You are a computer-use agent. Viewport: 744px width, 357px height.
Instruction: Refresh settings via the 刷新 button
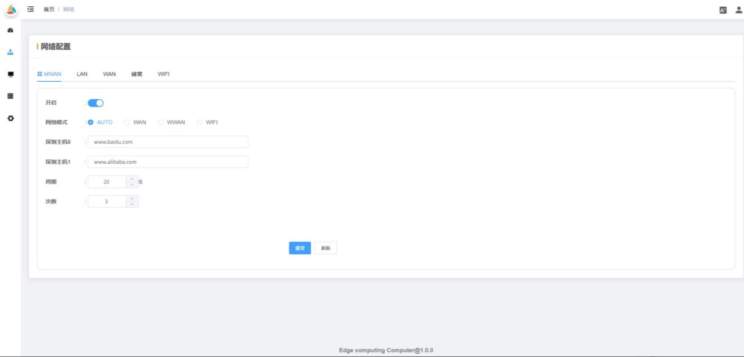325,247
